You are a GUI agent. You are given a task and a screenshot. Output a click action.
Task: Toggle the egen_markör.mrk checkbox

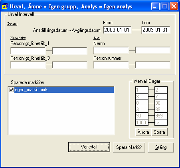[11, 90]
